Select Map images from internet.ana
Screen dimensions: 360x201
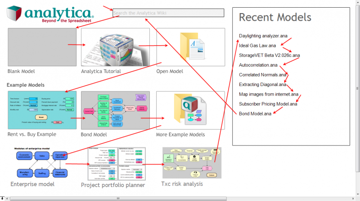tap(269, 94)
